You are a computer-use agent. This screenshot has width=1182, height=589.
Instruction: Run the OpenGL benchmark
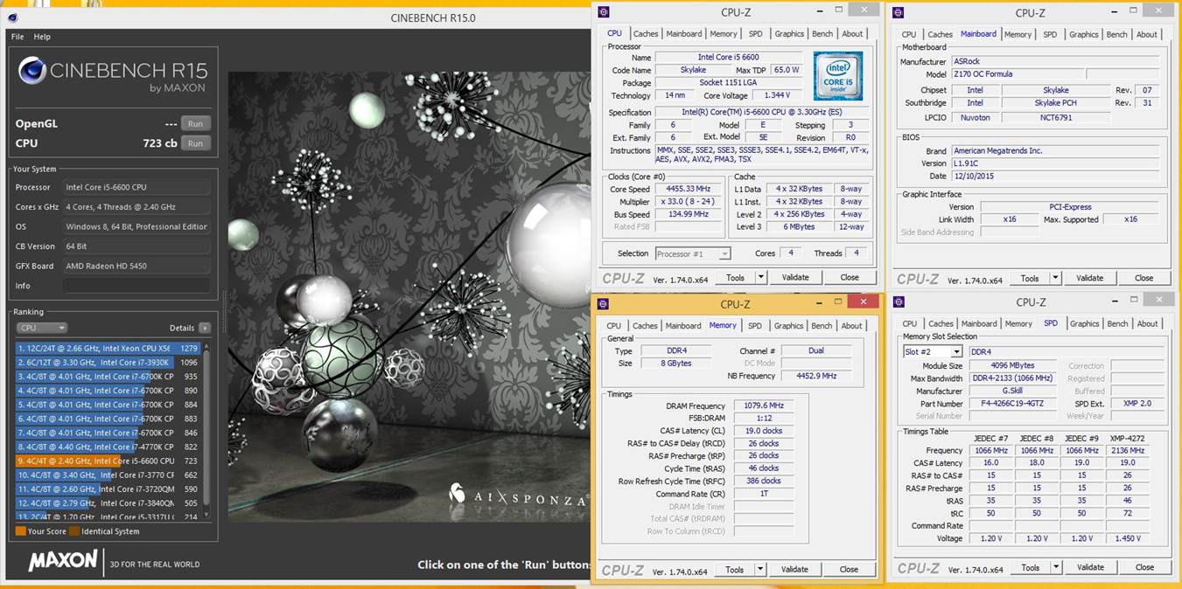[195, 124]
